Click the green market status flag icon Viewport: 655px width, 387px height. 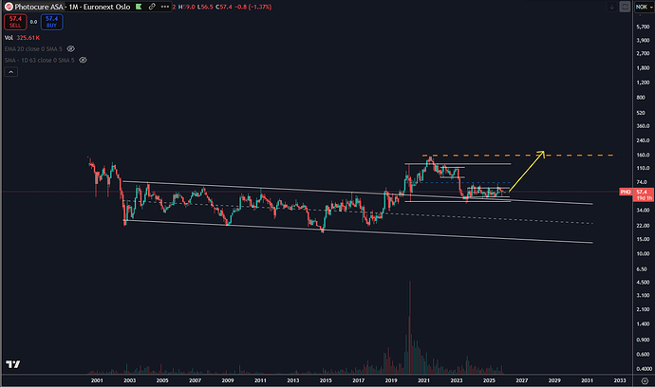138,9
